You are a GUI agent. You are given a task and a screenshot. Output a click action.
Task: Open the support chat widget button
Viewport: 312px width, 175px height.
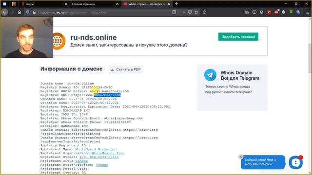pyautogui.click(x=296, y=162)
